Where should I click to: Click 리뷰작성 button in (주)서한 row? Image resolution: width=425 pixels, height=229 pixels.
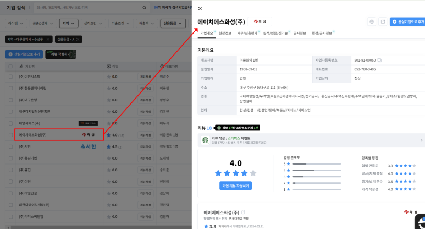click(x=146, y=146)
